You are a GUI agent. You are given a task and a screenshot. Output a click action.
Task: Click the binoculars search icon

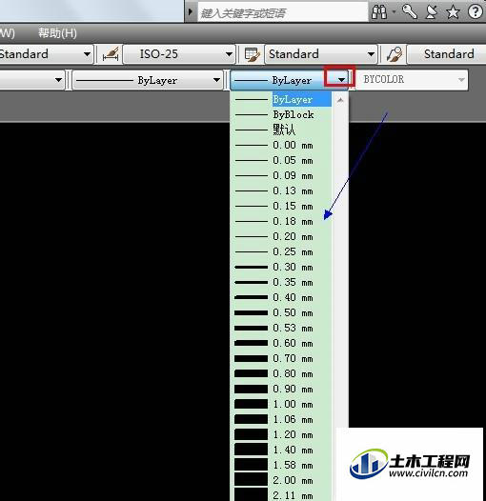point(379,12)
